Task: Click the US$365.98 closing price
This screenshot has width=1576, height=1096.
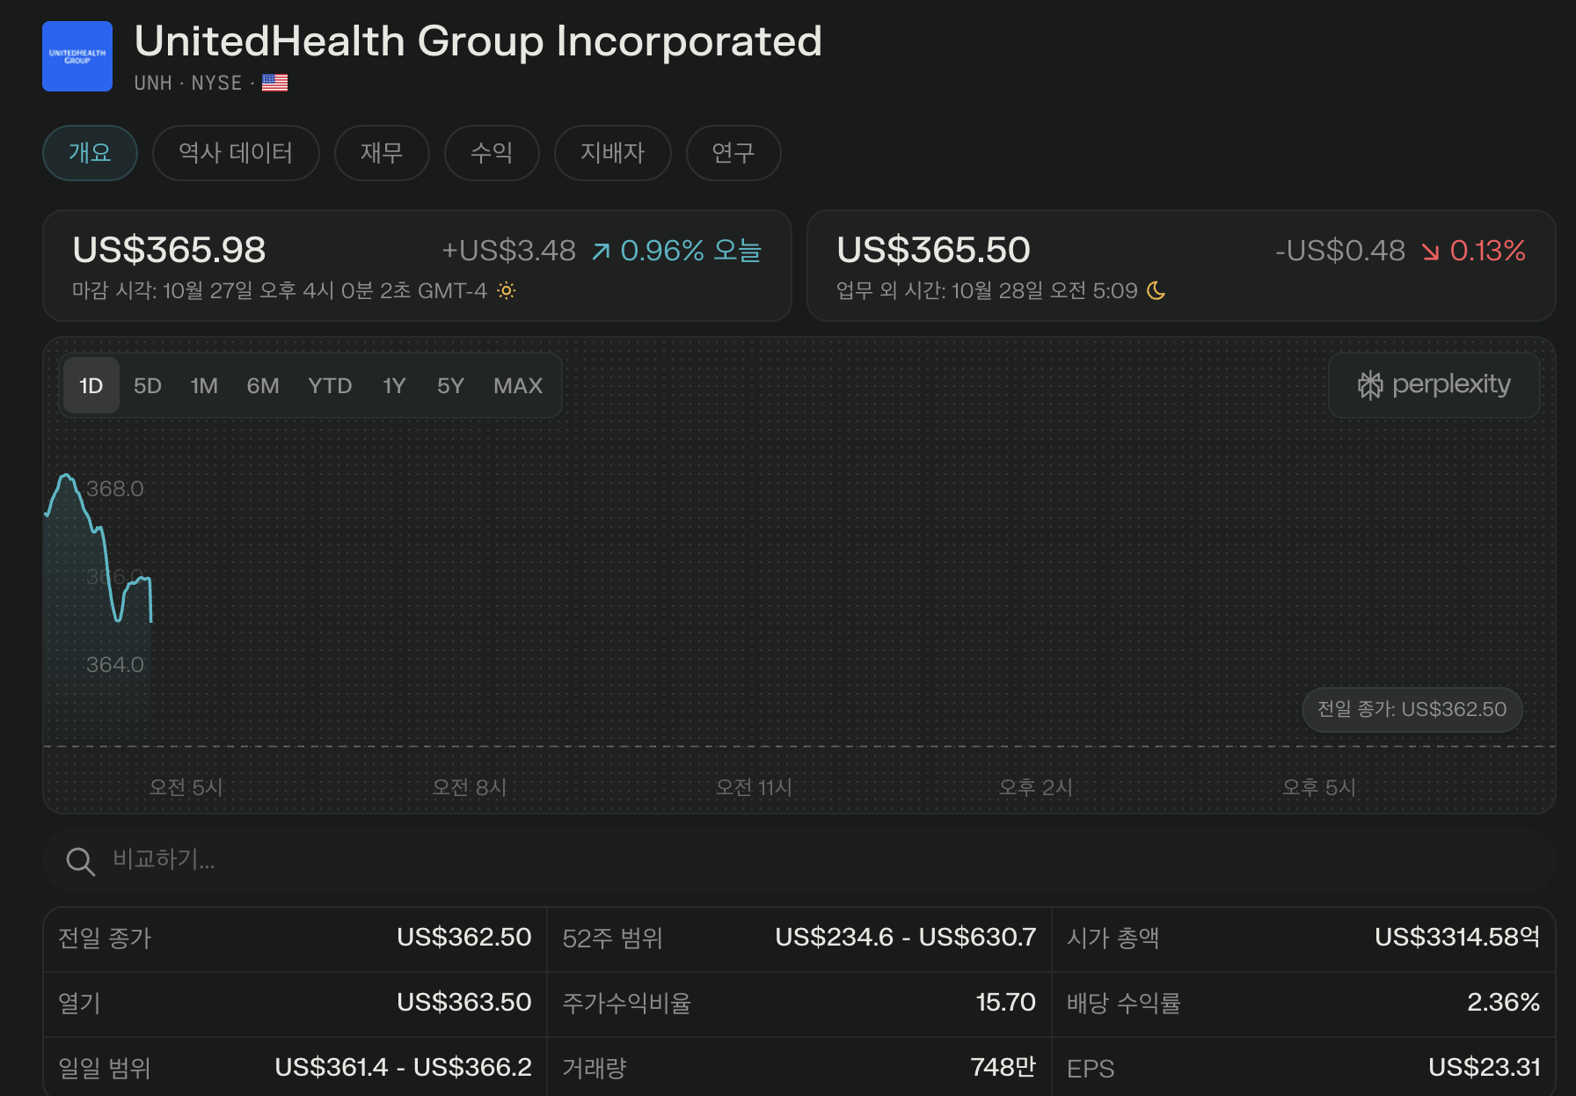Action: [169, 250]
